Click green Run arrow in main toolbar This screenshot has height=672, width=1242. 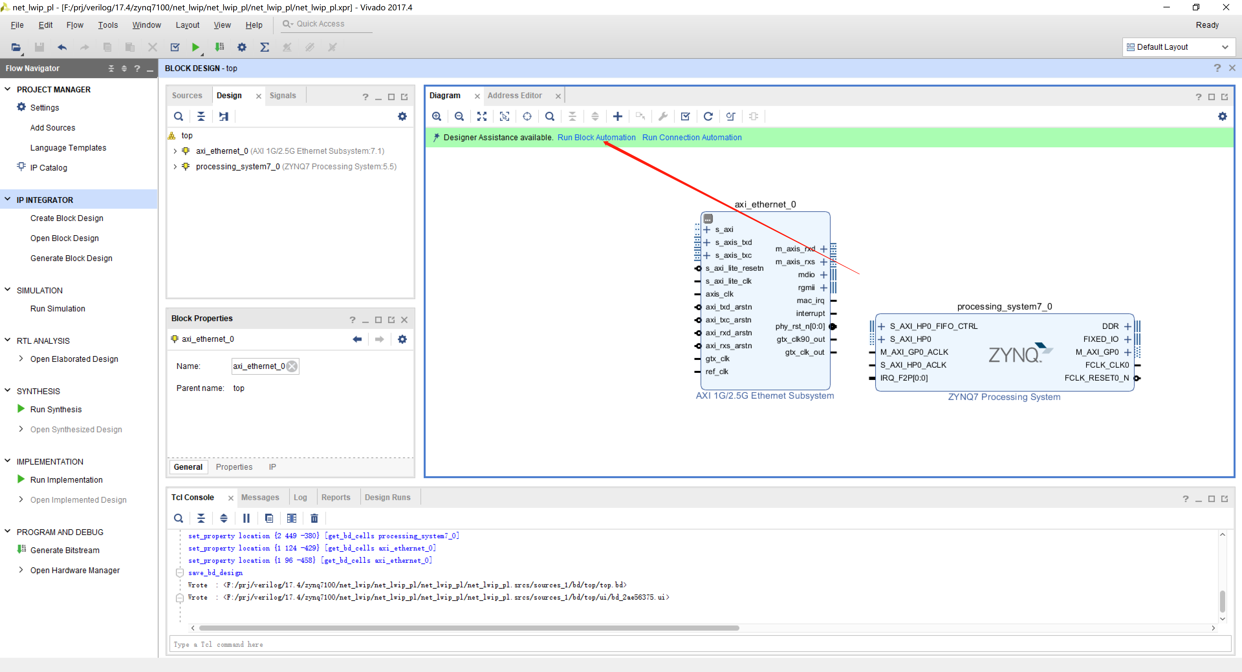pyautogui.click(x=195, y=47)
